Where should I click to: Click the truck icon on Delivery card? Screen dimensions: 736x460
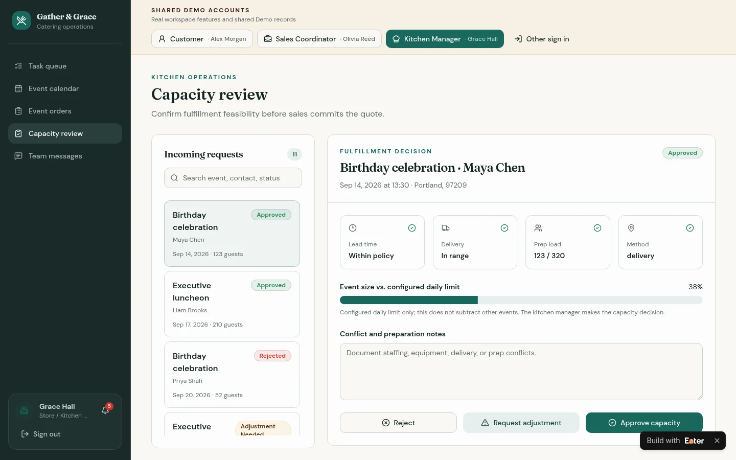point(446,228)
